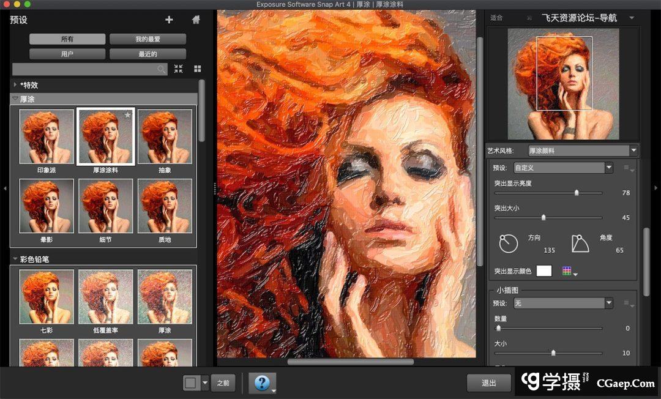
Task: Select the 我的最爱 favorites tab
Action: tap(148, 39)
